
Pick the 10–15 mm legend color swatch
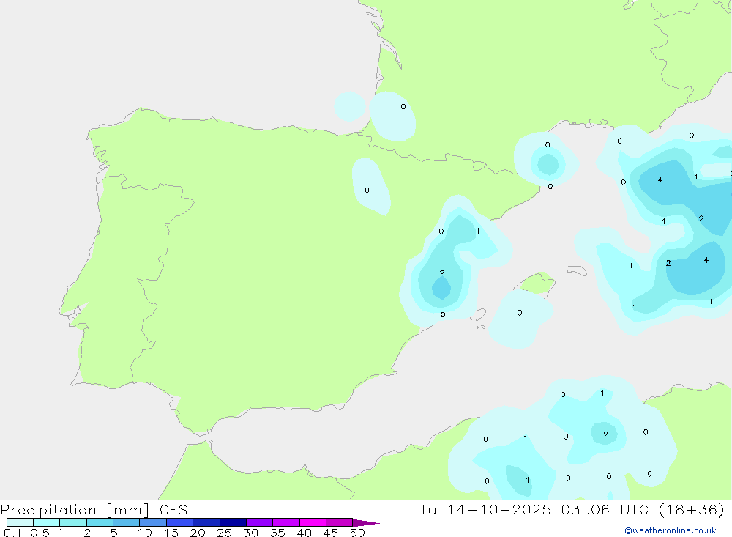tap(153, 522)
